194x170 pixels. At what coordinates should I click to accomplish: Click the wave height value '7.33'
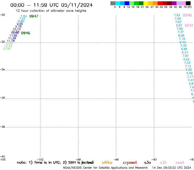click(187, 63)
